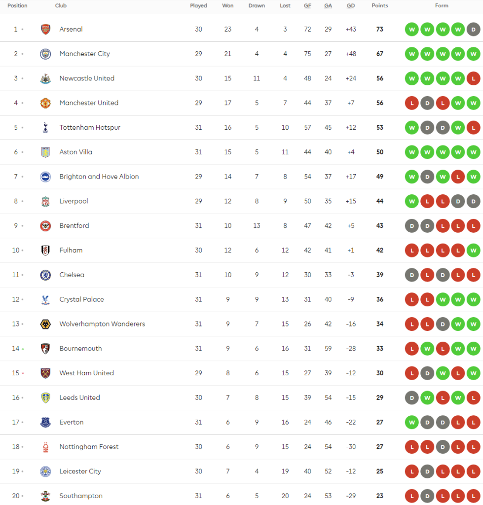Click the Leicester City crest
The height and width of the screenshot is (505, 483).
coord(45,471)
